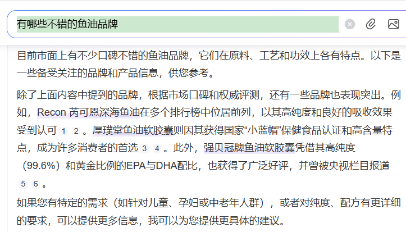Open citation reference 1
The width and height of the screenshot is (406, 232).
click(x=63, y=131)
